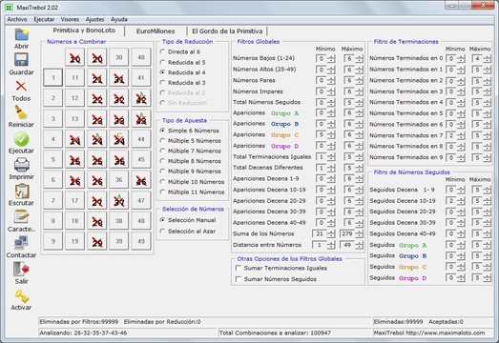Select number 17 in the number grid

click(74, 201)
